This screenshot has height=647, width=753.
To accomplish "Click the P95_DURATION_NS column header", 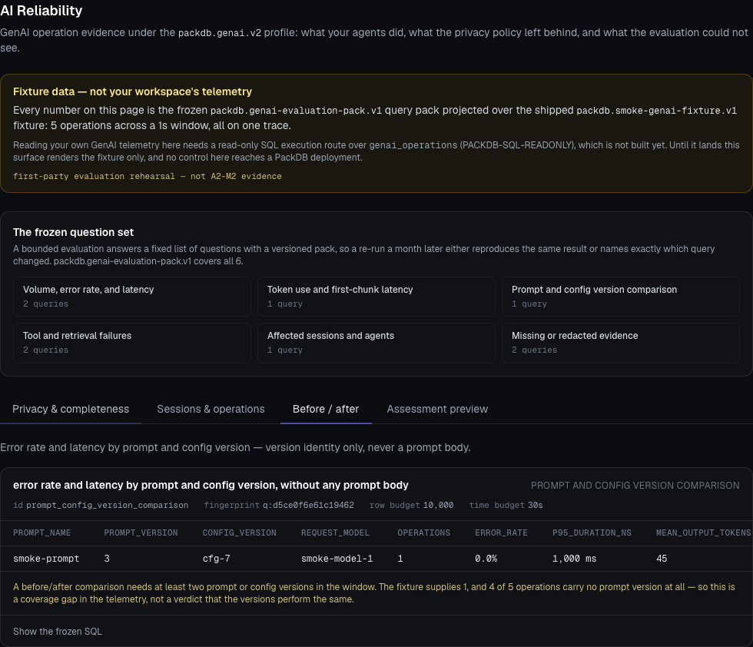I will tap(592, 533).
